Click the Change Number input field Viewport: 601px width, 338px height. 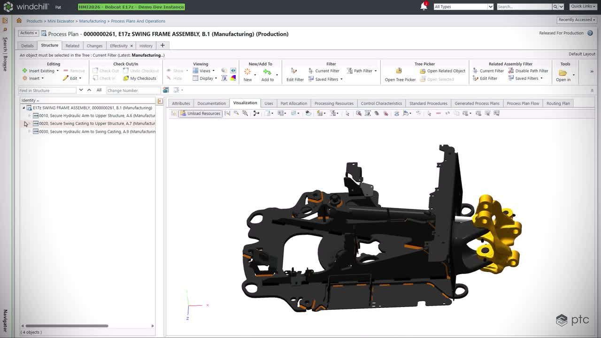click(133, 90)
